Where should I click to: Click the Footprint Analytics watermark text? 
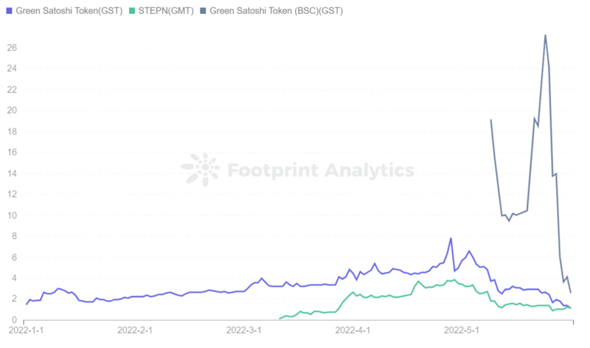[320, 170]
